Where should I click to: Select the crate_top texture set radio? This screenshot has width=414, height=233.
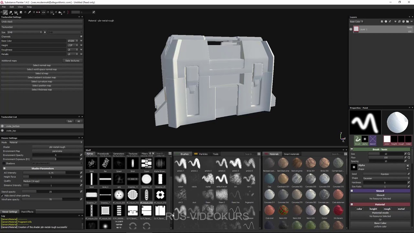click(x=2, y=131)
